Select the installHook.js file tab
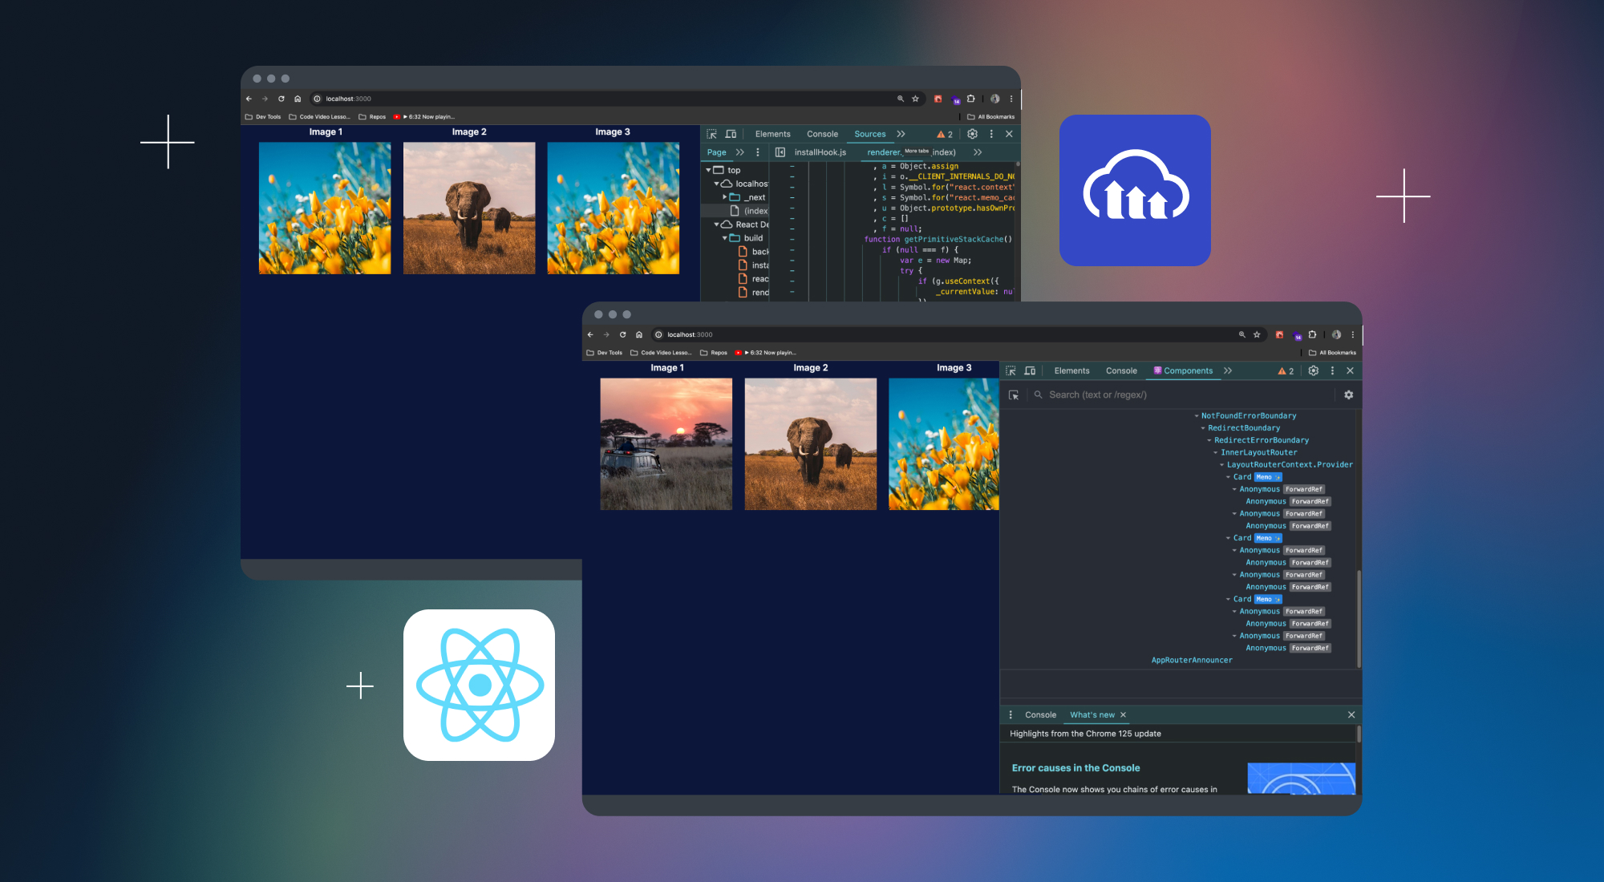The height and width of the screenshot is (882, 1604). (x=820, y=152)
